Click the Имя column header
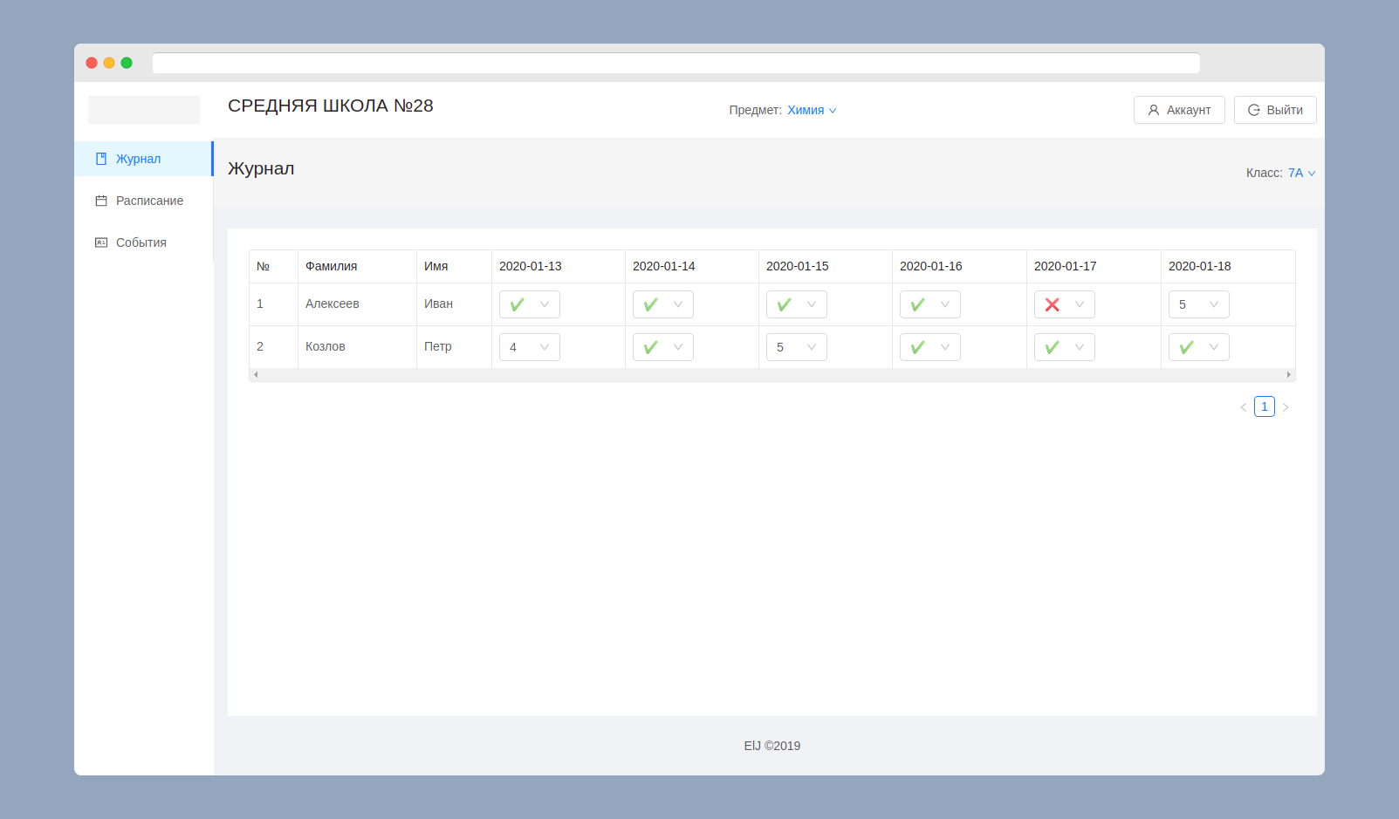1399x819 pixels. coord(454,266)
